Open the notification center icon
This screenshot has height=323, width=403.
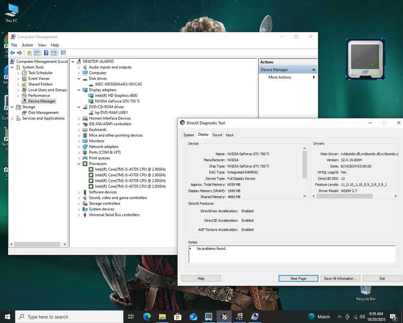pos(393,317)
